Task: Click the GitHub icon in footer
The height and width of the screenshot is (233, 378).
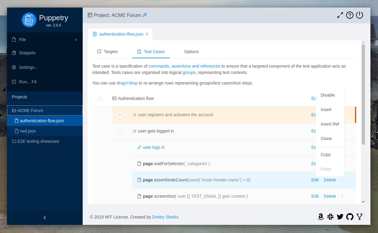Action: click(x=350, y=217)
